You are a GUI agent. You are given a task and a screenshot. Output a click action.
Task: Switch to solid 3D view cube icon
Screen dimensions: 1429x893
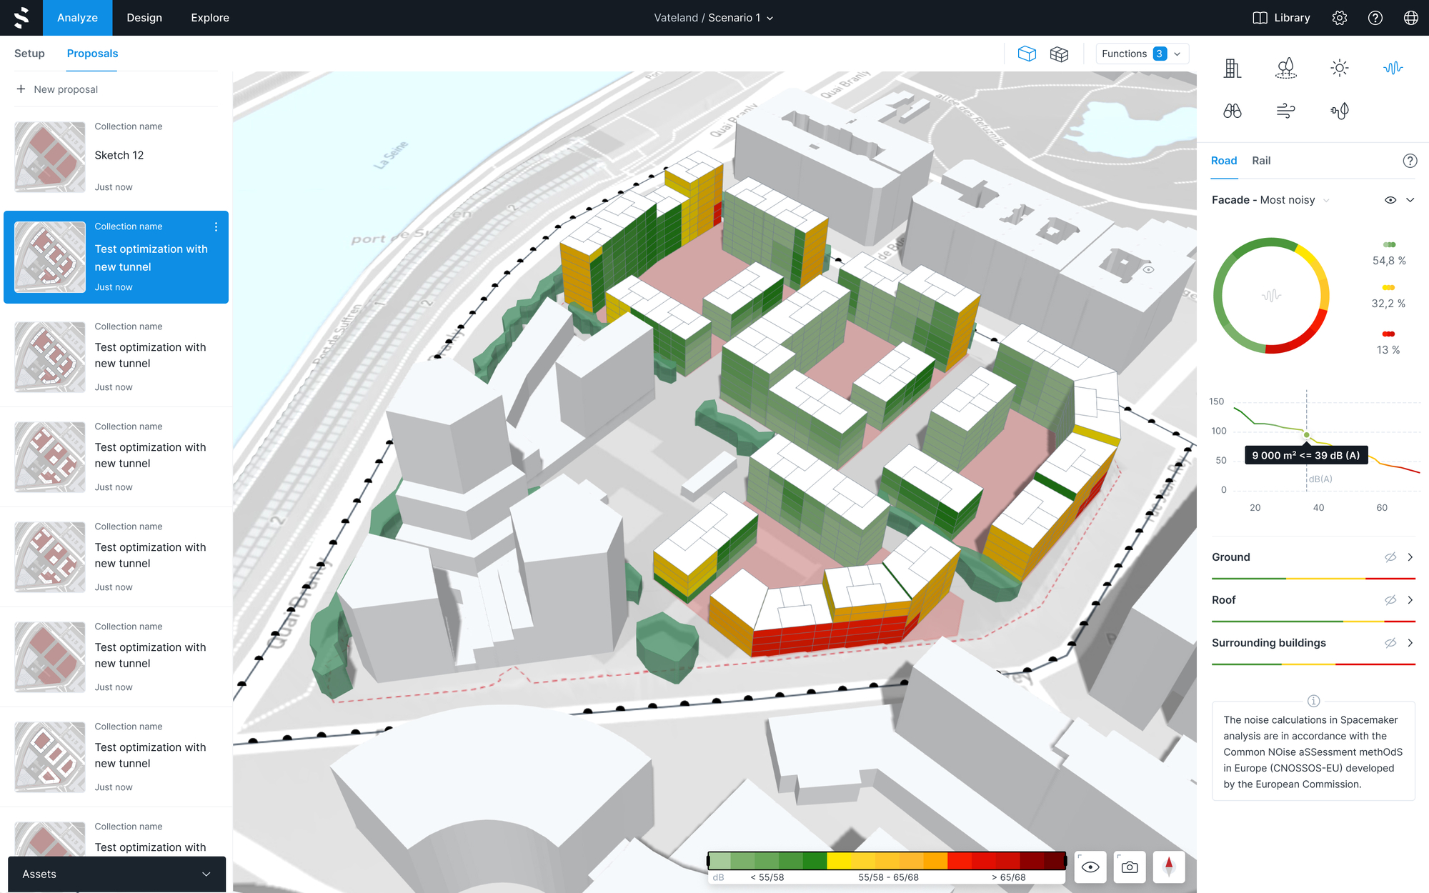(x=1027, y=53)
